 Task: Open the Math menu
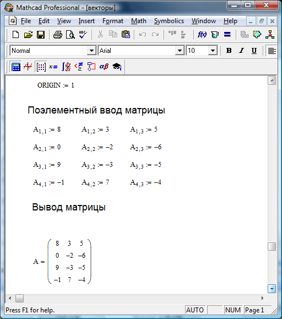[x=139, y=21]
